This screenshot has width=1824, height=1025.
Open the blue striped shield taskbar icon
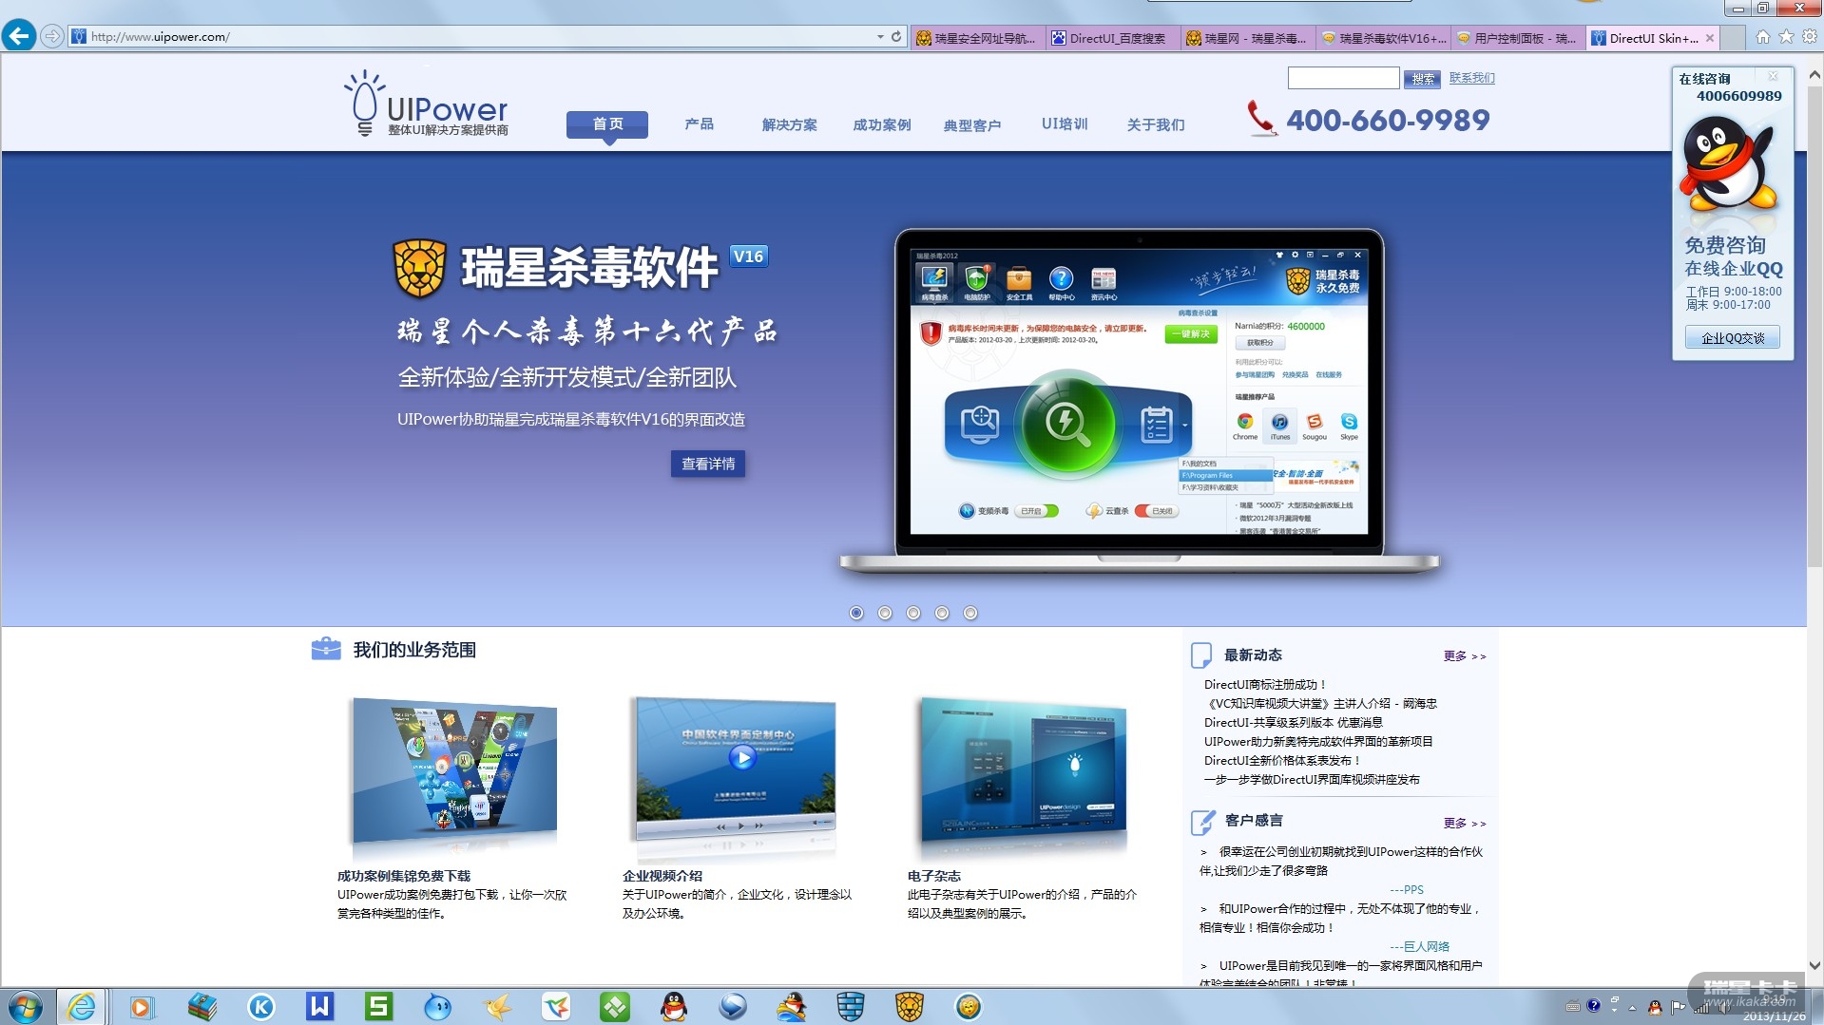(850, 1007)
